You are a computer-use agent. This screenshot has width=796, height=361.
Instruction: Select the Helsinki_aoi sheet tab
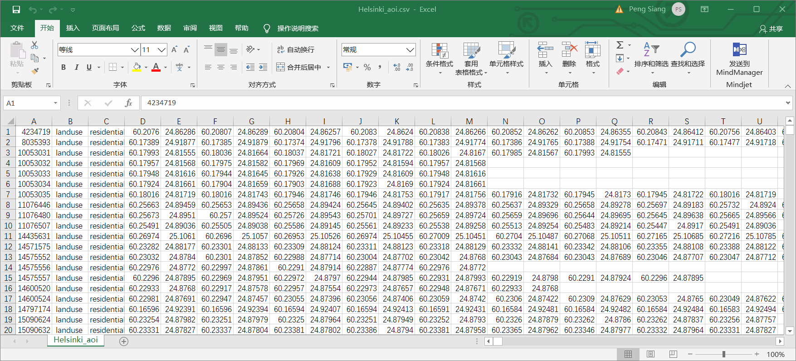pos(75,340)
